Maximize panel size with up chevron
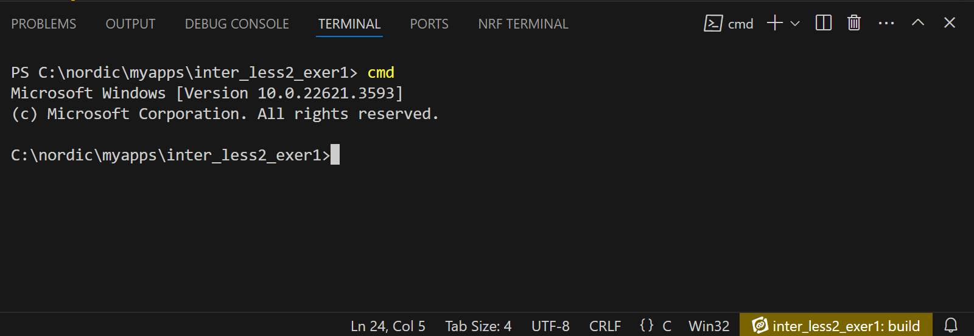The width and height of the screenshot is (974, 336). click(918, 22)
